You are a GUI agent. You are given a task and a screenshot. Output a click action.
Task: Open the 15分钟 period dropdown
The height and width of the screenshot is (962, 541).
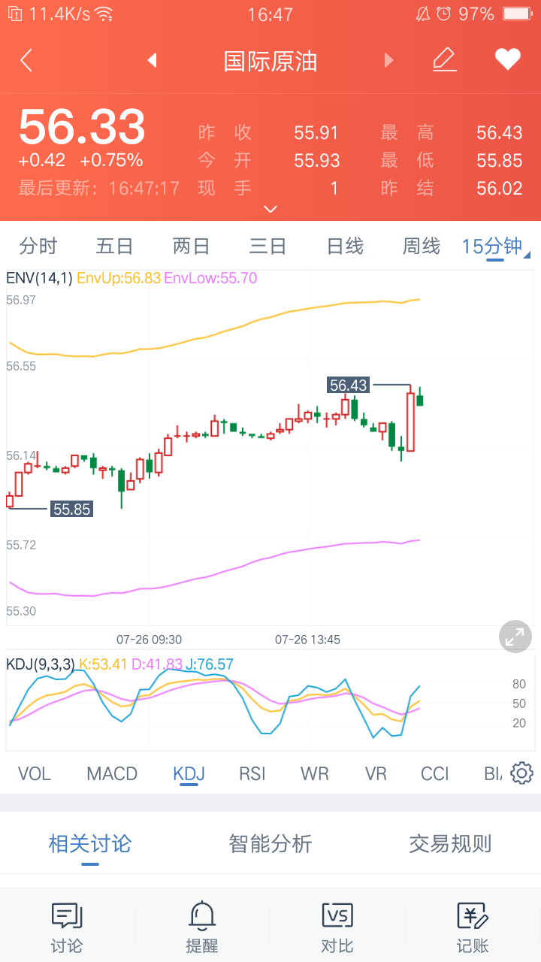point(495,247)
